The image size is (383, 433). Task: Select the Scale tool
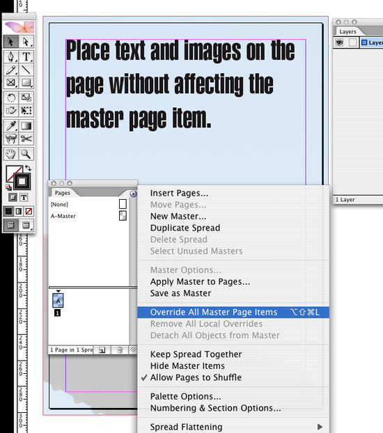click(x=26, y=97)
